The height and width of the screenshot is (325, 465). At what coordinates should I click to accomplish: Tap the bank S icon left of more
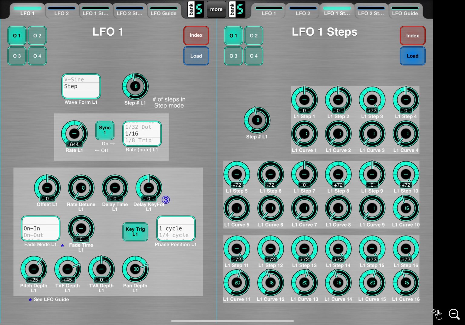coord(196,9)
